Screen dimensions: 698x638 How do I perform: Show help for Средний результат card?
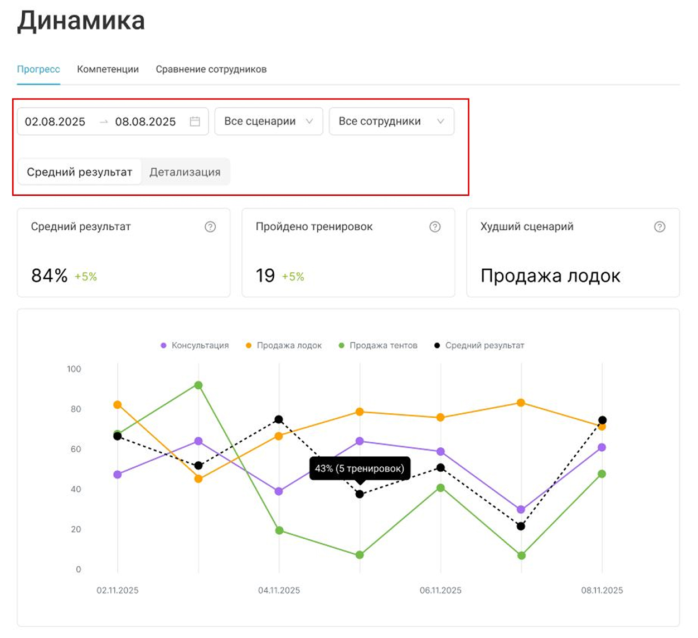[210, 226]
